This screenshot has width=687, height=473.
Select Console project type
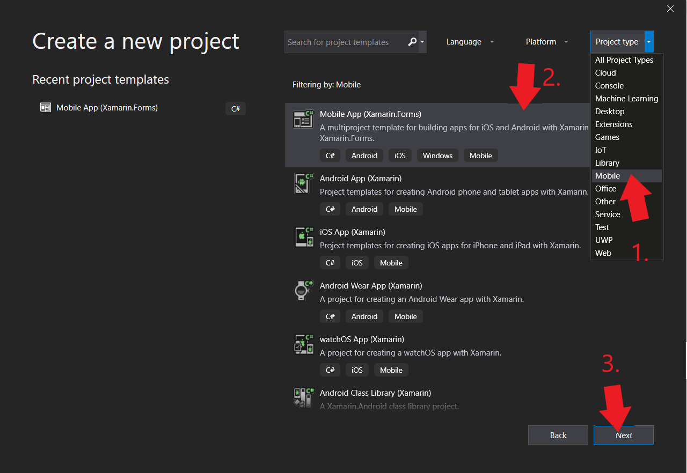click(x=627, y=86)
